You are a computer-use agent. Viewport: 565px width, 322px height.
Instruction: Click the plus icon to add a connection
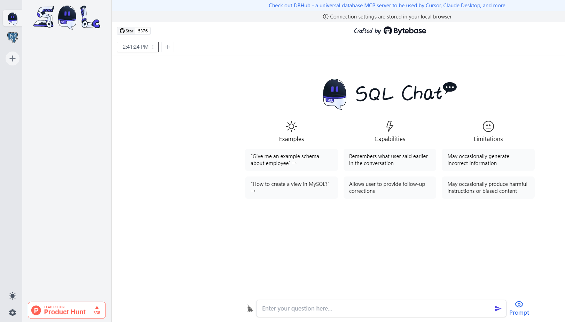12,58
